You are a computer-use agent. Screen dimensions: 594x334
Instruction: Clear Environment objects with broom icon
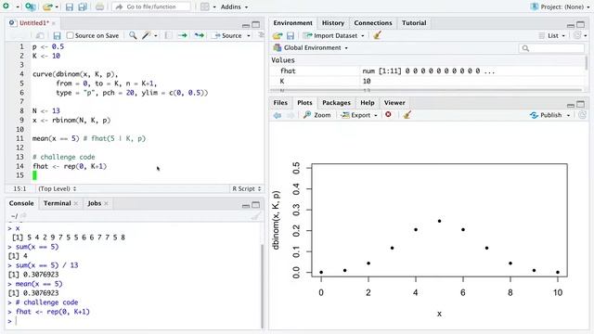pyautogui.click(x=377, y=35)
